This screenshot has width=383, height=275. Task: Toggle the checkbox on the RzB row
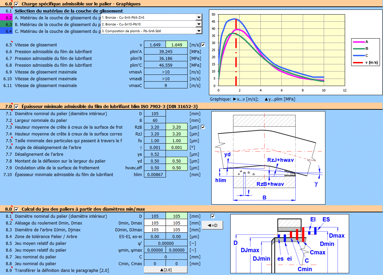tap(203, 127)
